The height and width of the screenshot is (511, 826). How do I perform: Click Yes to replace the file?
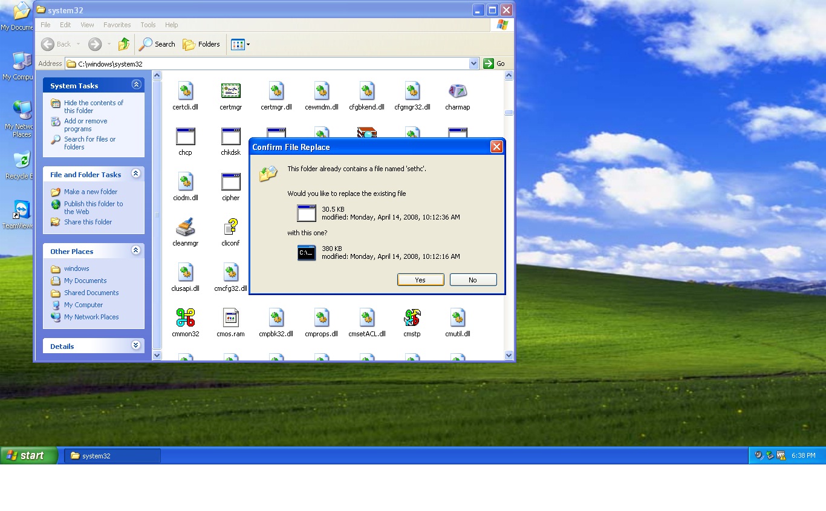pos(420,280)
